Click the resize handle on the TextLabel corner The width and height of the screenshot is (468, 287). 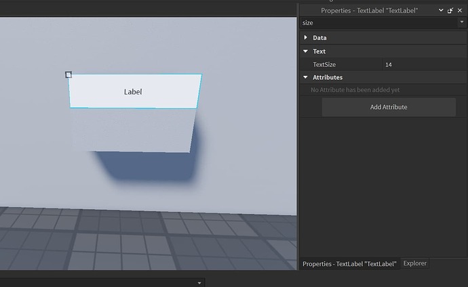coord(69,74)
